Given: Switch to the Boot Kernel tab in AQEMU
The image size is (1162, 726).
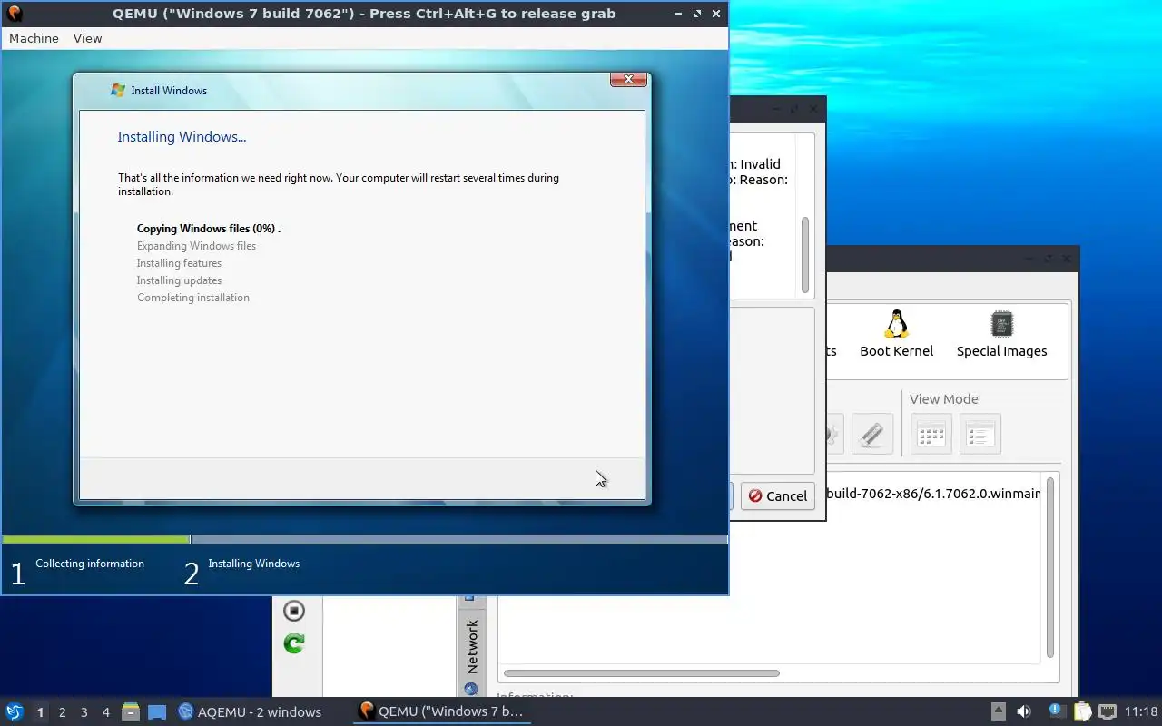Looking at the screenshot, I should (897, 334).
